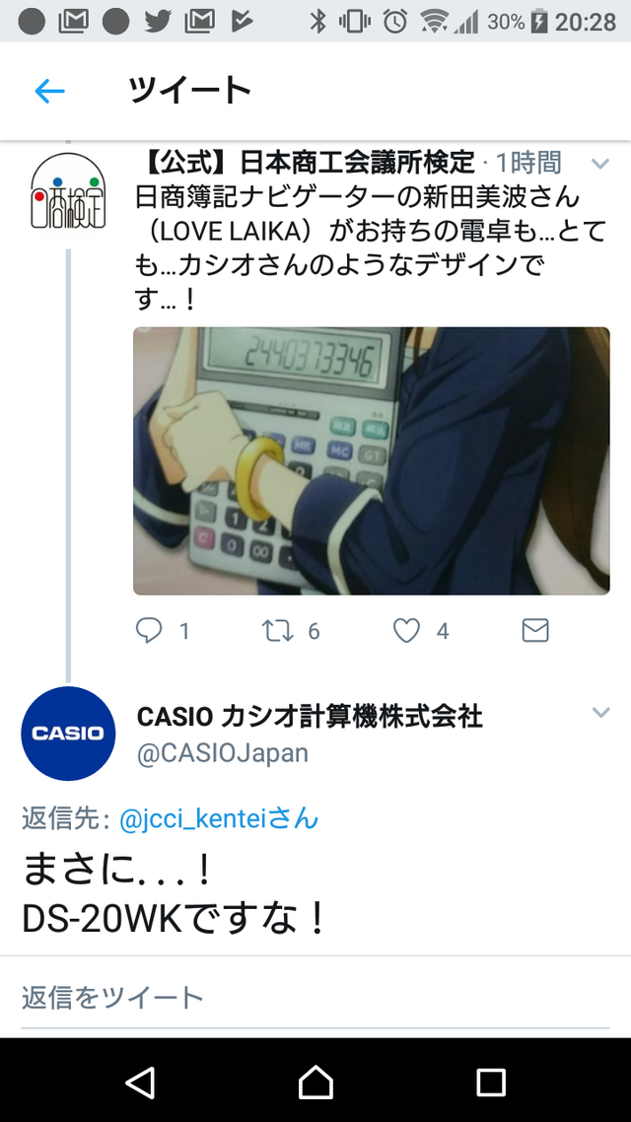
Task: Expand options chevron on CASIO tweet
Action: [x=601, y=712]
